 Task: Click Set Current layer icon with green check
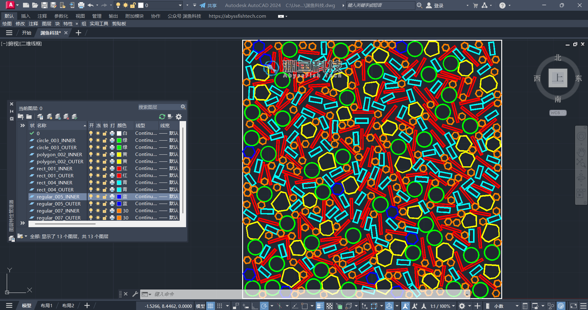point(74,117)
